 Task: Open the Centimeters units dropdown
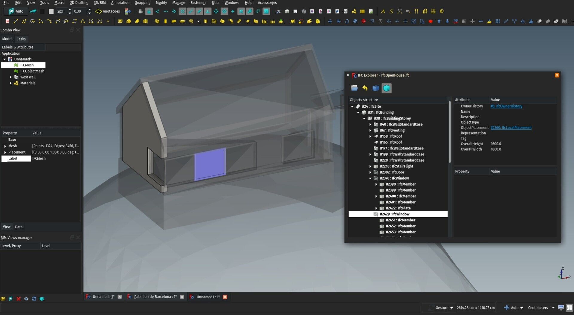[x=541, y=308]
